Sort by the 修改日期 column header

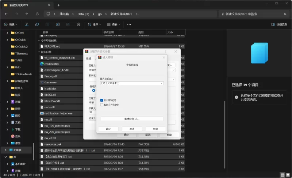click(x=119, y=32)
